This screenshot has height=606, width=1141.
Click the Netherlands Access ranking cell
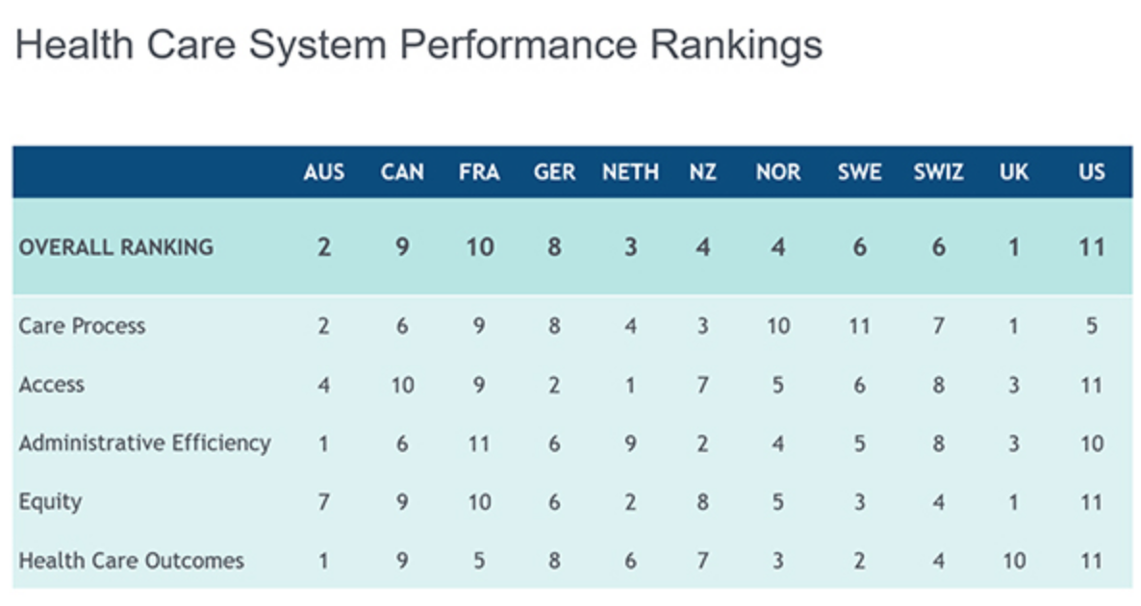(x=630, y=385)
